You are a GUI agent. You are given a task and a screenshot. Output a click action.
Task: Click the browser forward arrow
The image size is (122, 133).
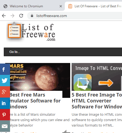tap(12, 16)
